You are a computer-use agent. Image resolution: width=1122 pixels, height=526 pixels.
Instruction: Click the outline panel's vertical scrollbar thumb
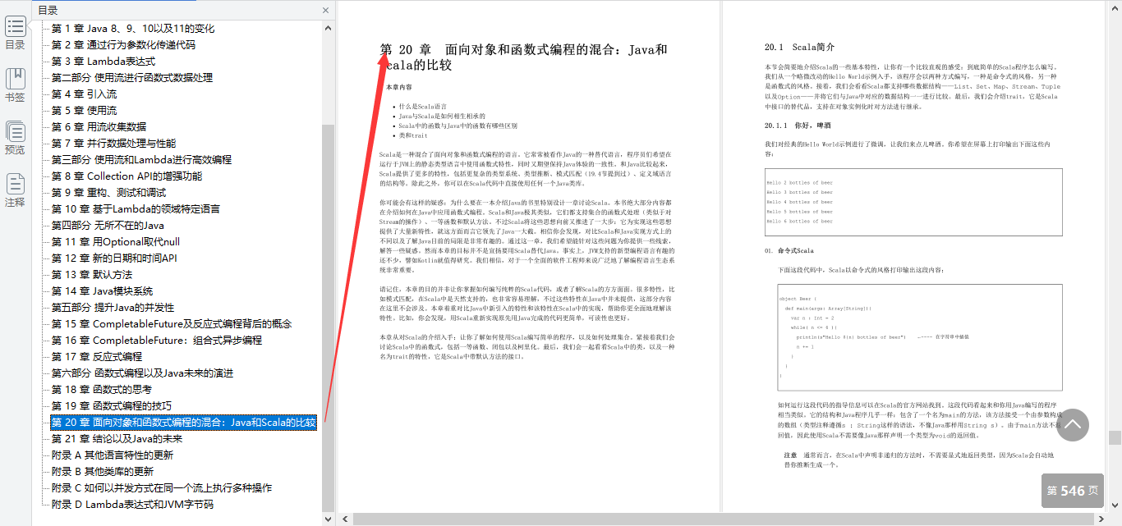tap(329, 318)
